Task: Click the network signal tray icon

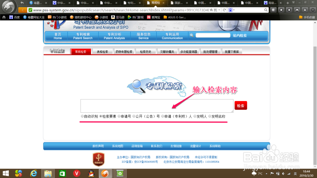Action: (x=289, y=174)
